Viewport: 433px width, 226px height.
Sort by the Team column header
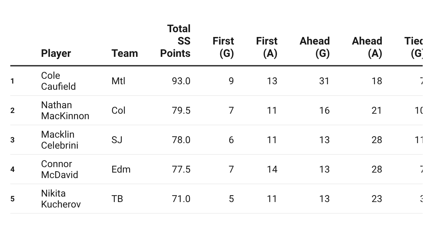124,53
